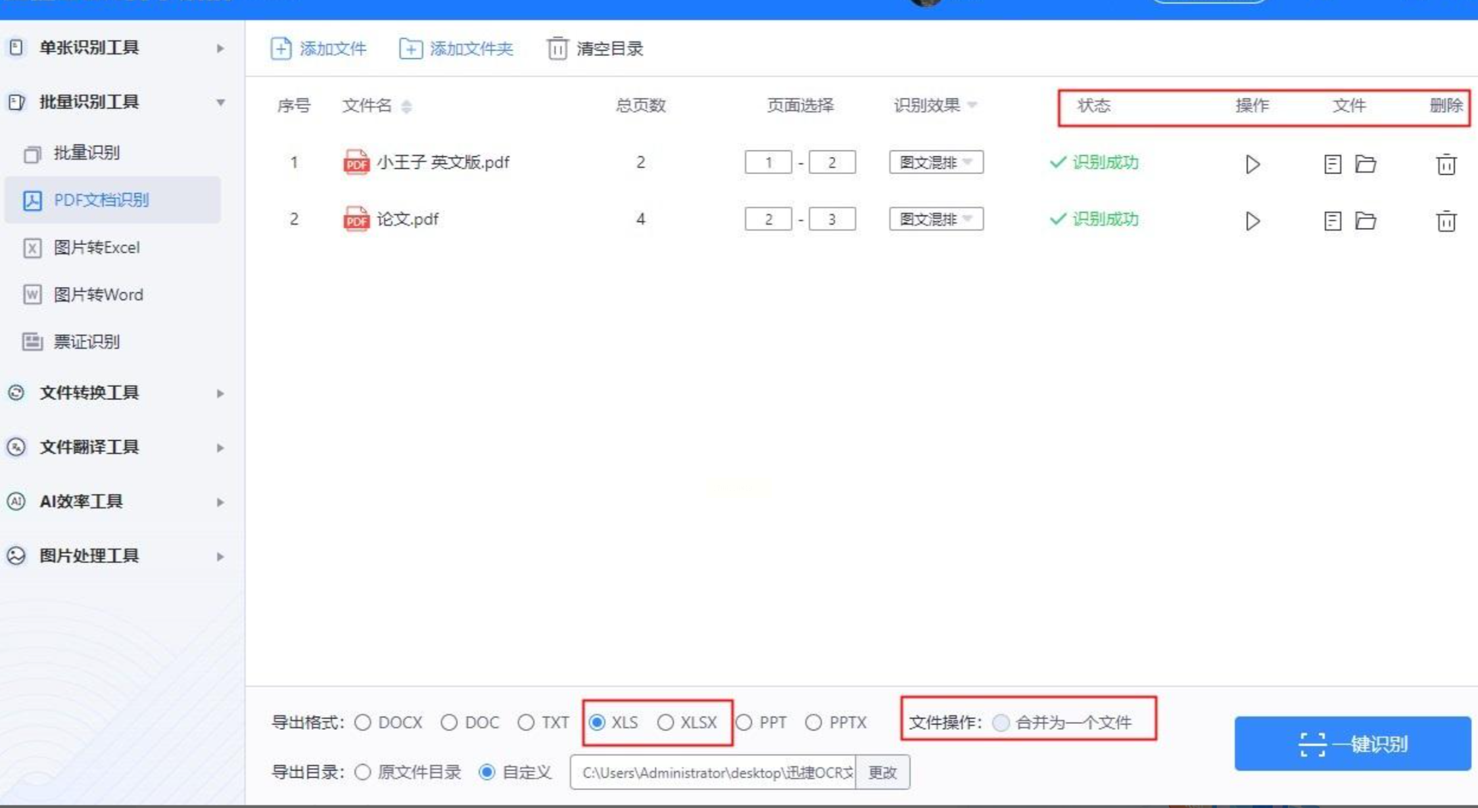1478x808 pixels.
Task: Click start page field for 论文.pdf
Action: tap(767, 219)
